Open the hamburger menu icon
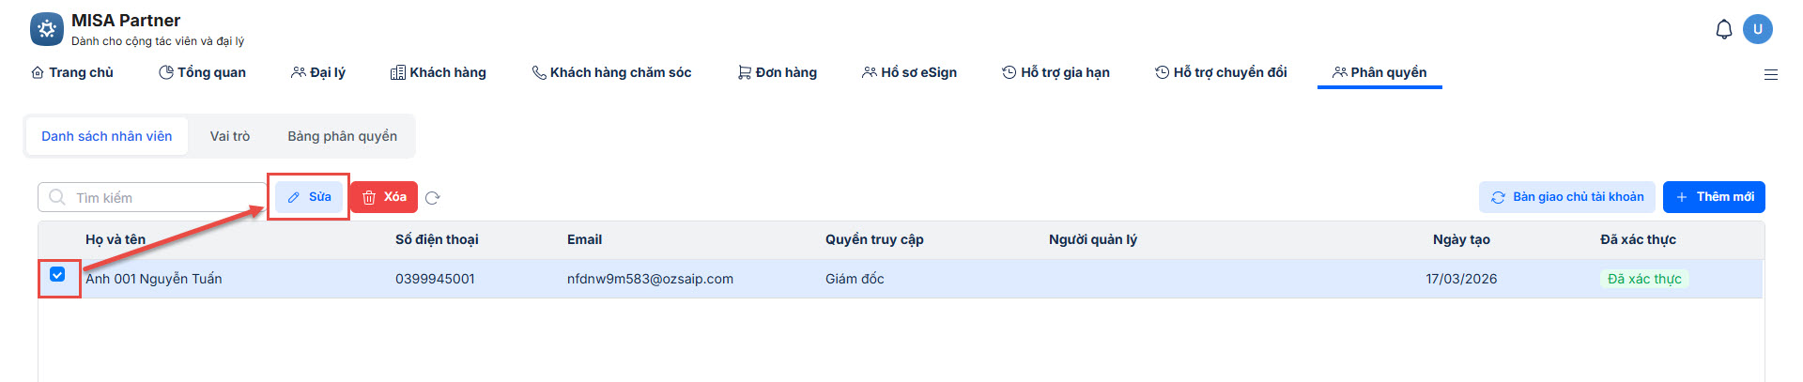The image size is (1803, 382). (x=1771, y=74)
